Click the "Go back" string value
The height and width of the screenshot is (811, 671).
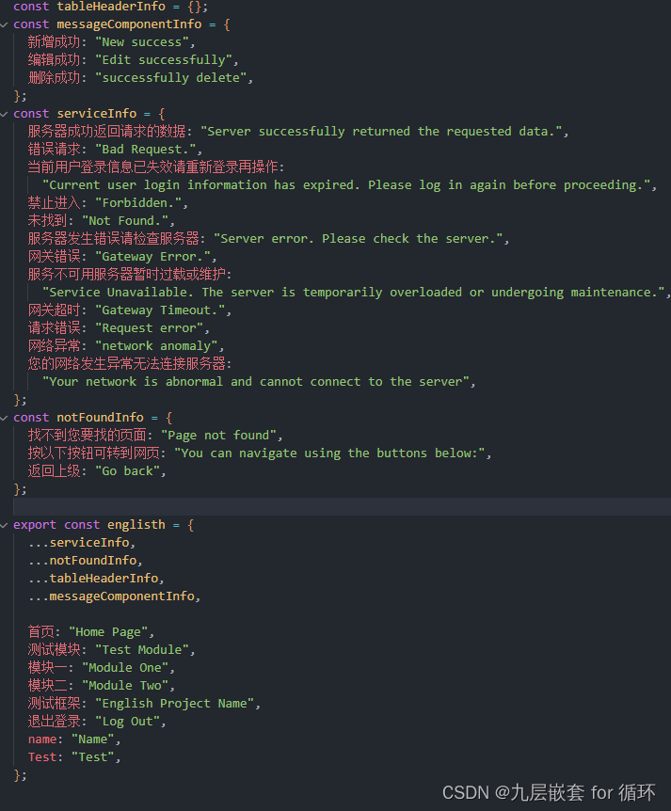tap(127, 471)
